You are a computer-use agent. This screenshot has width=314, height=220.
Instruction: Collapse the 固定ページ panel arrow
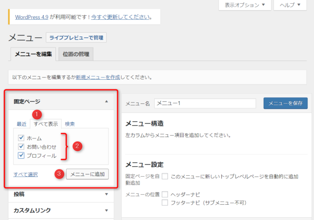(x=107, y=101)
